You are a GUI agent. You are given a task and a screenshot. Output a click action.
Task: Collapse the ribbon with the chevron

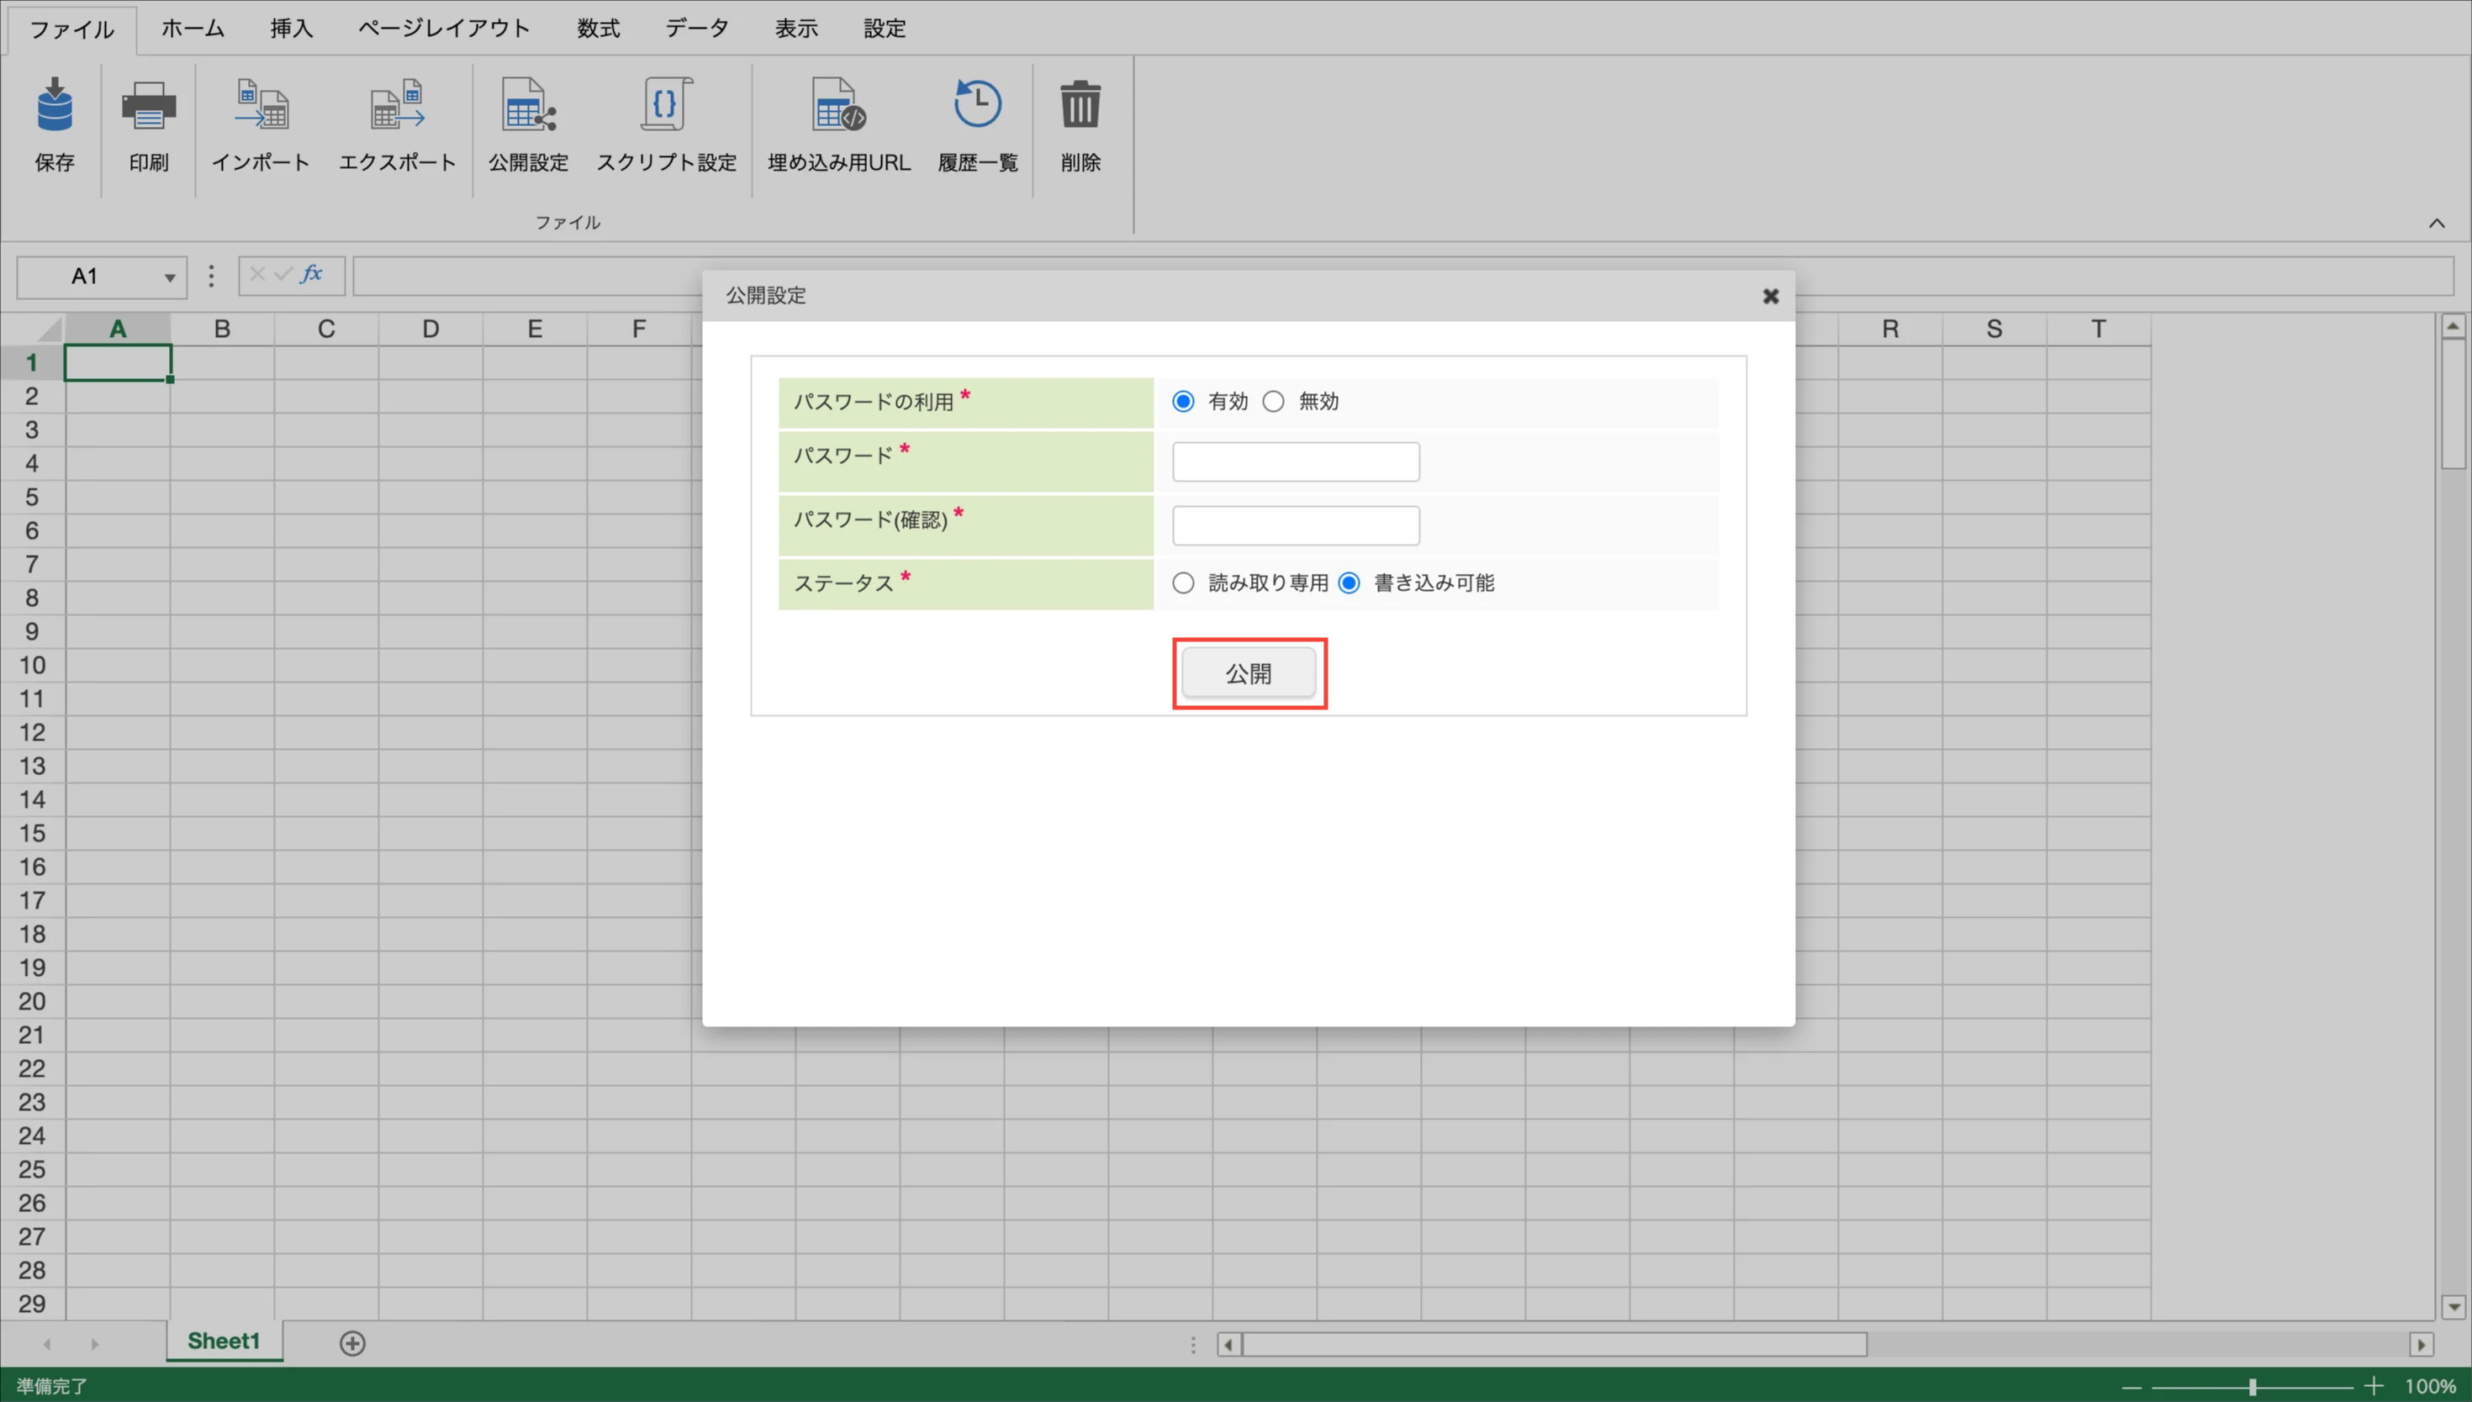click(2437, 224)
